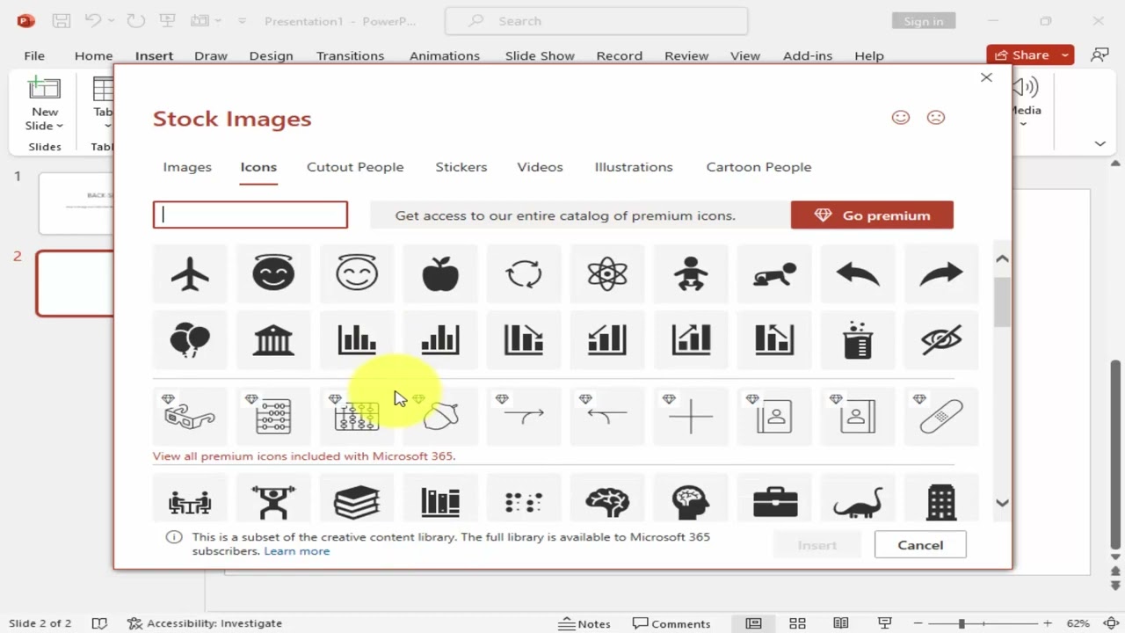Select the standing baby icon

[x=691, y=273]
